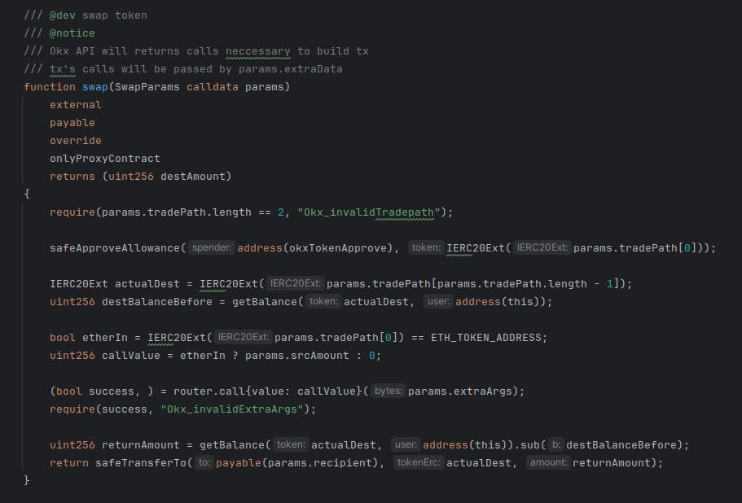Click the onlyProxyContract modifier
This screenshot has height=503, width=742.
click(x=104, y=159)
